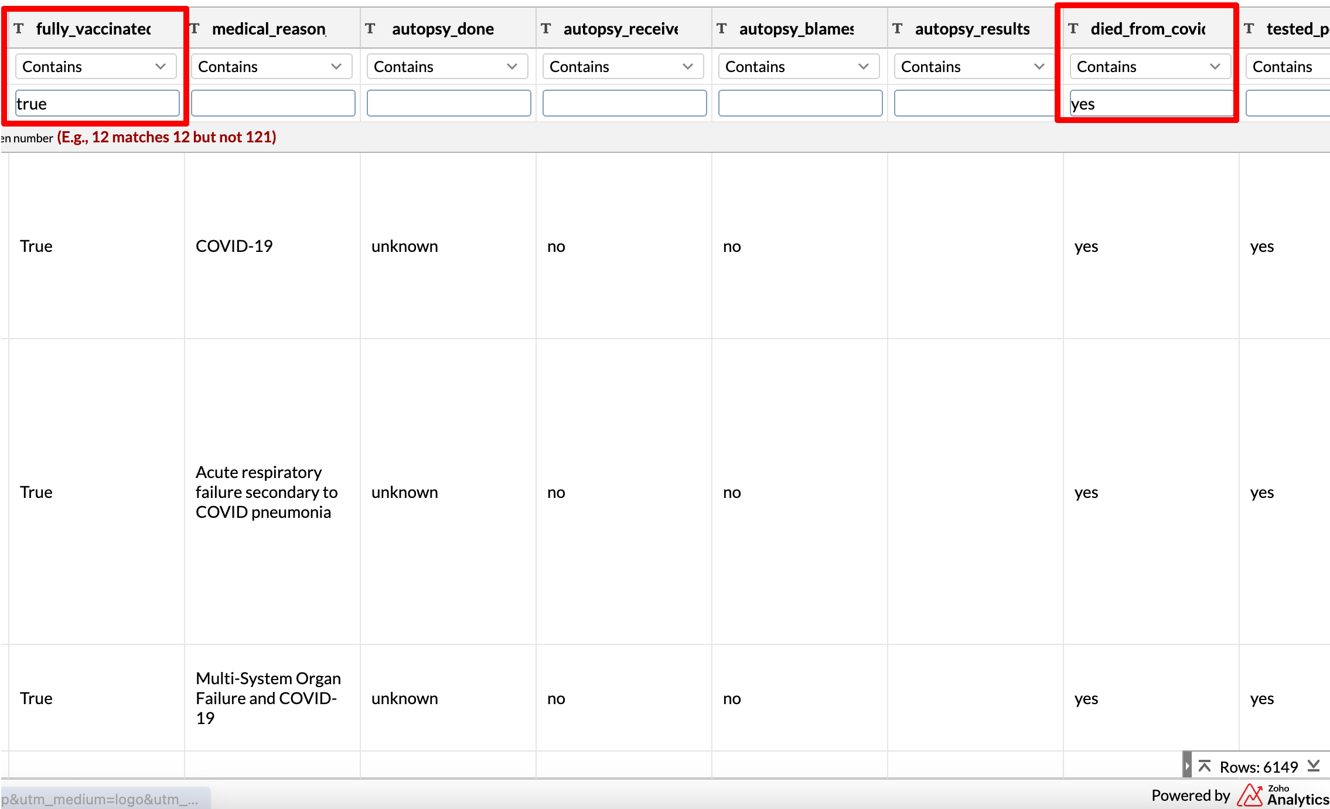Image resolution: width=1330 pixels, height=809 pixels.
Task: Click text-type icon of the autopsy_results column
Action: click(898, 29)
